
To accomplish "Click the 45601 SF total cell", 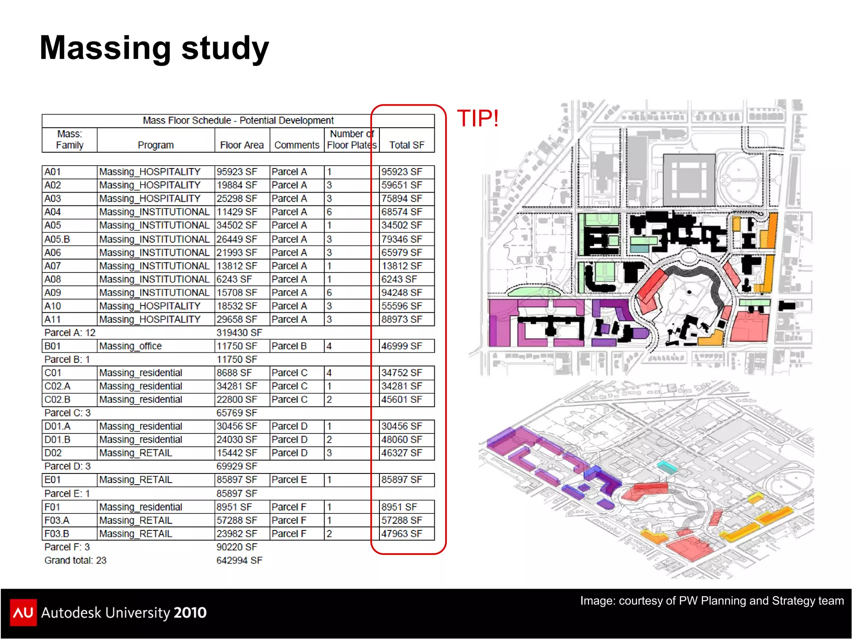I will pyautogui.click(x=407, y=399).
